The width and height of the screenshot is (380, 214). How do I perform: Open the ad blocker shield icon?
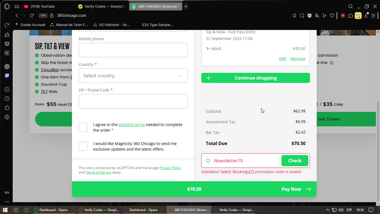point(310,16)
